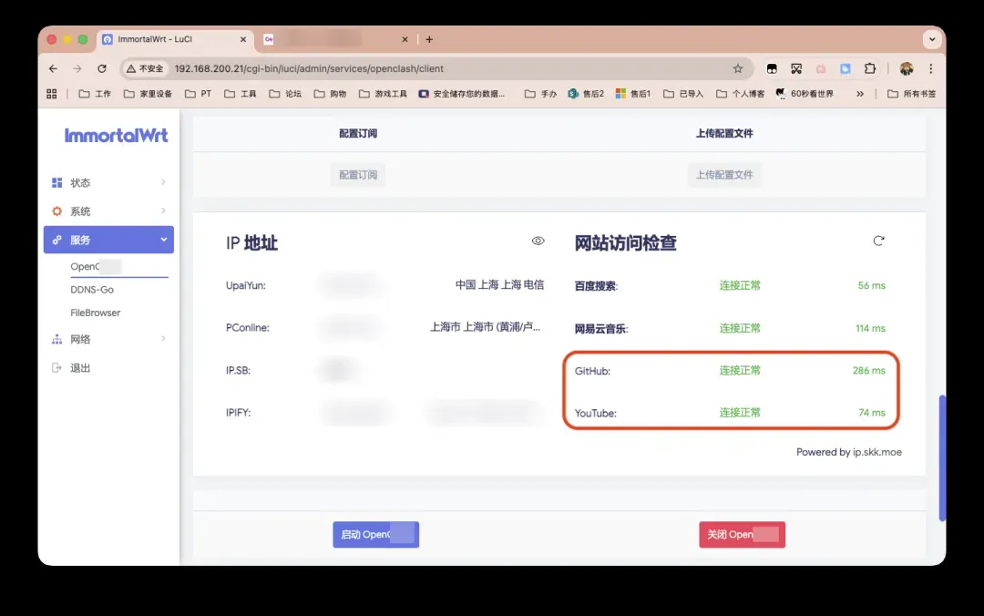Click the browser back arrow
This screenshot has width=984, height=616.
coord(53,68)
